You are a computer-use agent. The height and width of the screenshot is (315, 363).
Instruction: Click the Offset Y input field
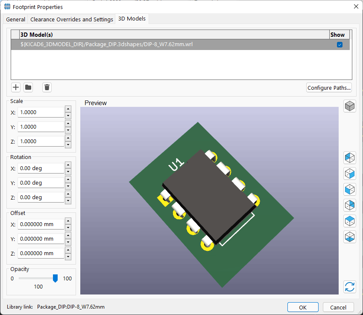(41, 239)
